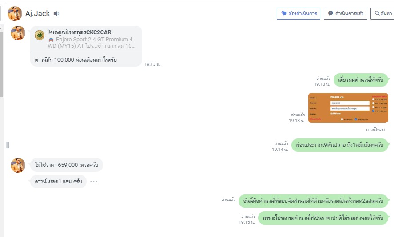The height and width of the screenshot is (237, 394).
Task: Open the orange loan calculator image
Action: point(348,108)
